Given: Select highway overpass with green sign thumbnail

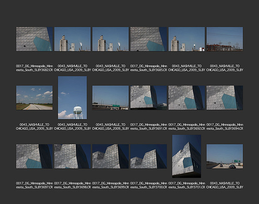Looking at the screenshot, I should [110, 97].
